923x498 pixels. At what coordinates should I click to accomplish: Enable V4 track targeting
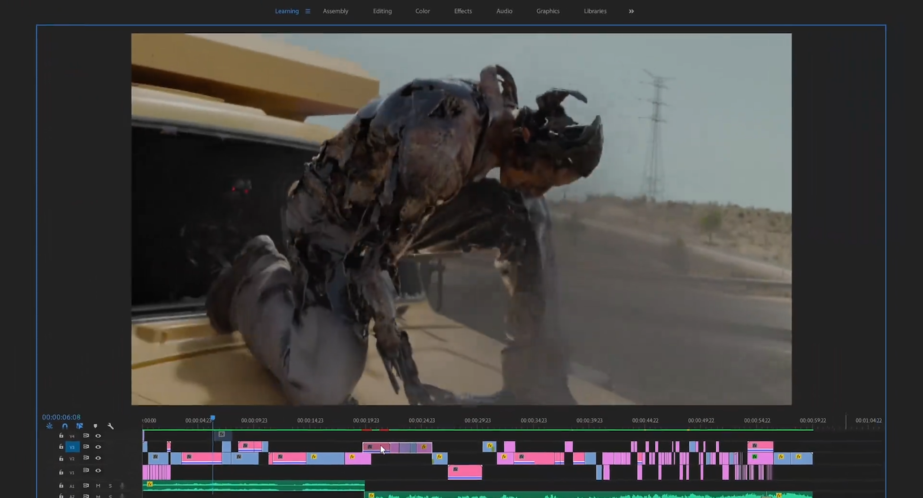(72, 436)
